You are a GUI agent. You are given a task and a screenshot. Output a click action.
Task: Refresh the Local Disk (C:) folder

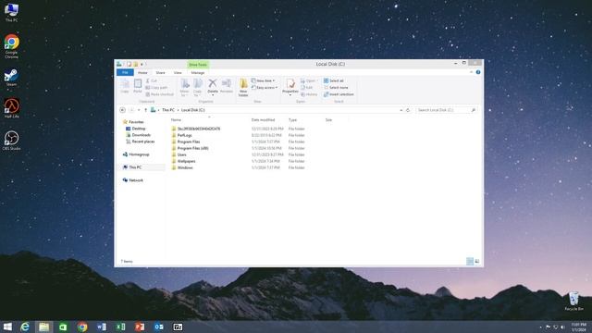coord(408,110)
